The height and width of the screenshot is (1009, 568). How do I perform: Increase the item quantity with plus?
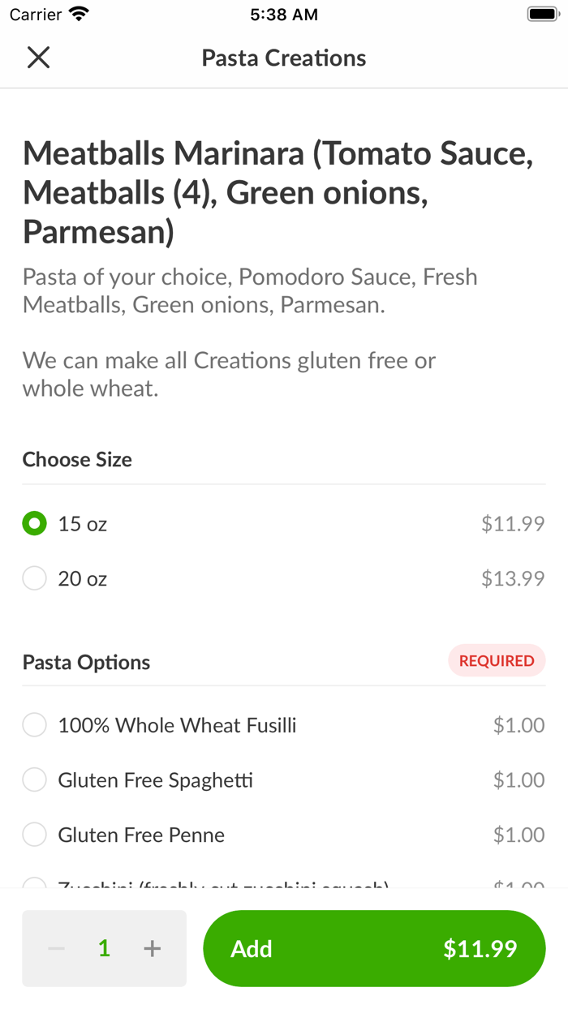click(152, 947)
